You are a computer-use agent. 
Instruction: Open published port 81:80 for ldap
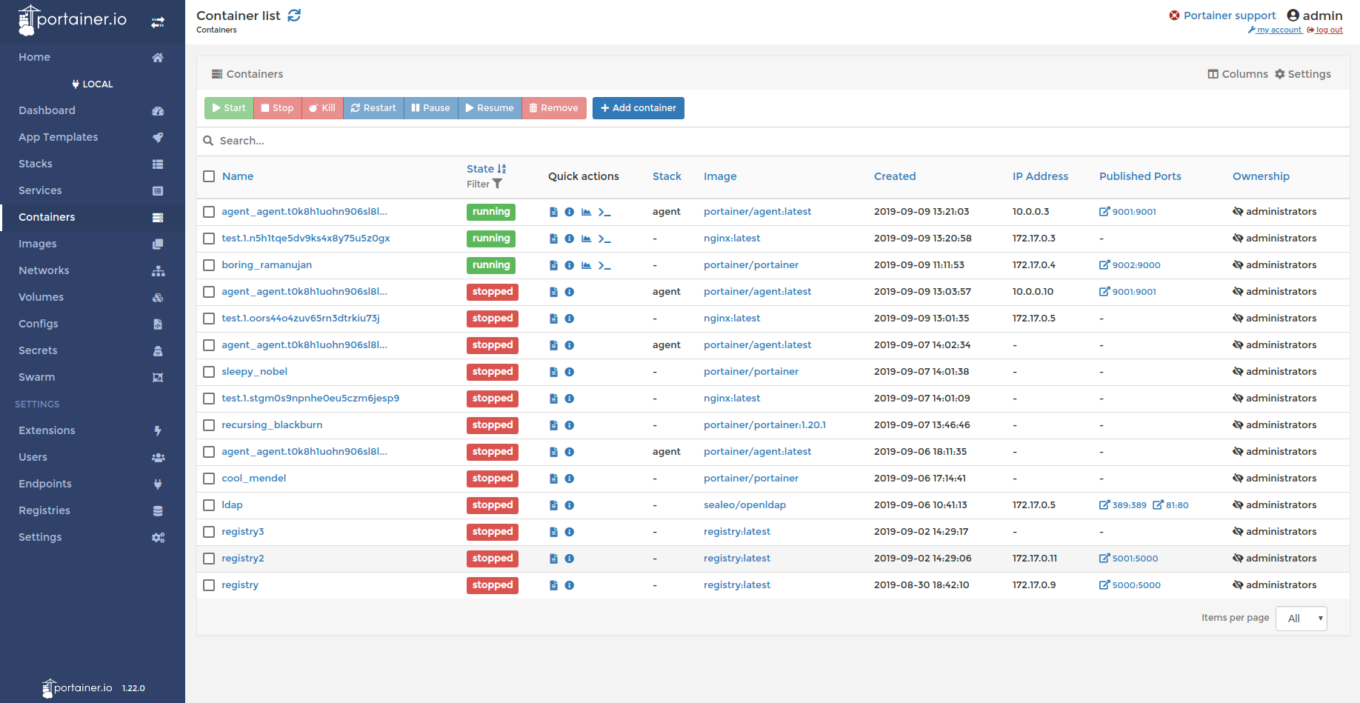1170,505
